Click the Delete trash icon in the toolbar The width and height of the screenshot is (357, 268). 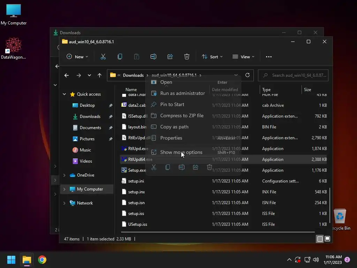click(187, 57)
